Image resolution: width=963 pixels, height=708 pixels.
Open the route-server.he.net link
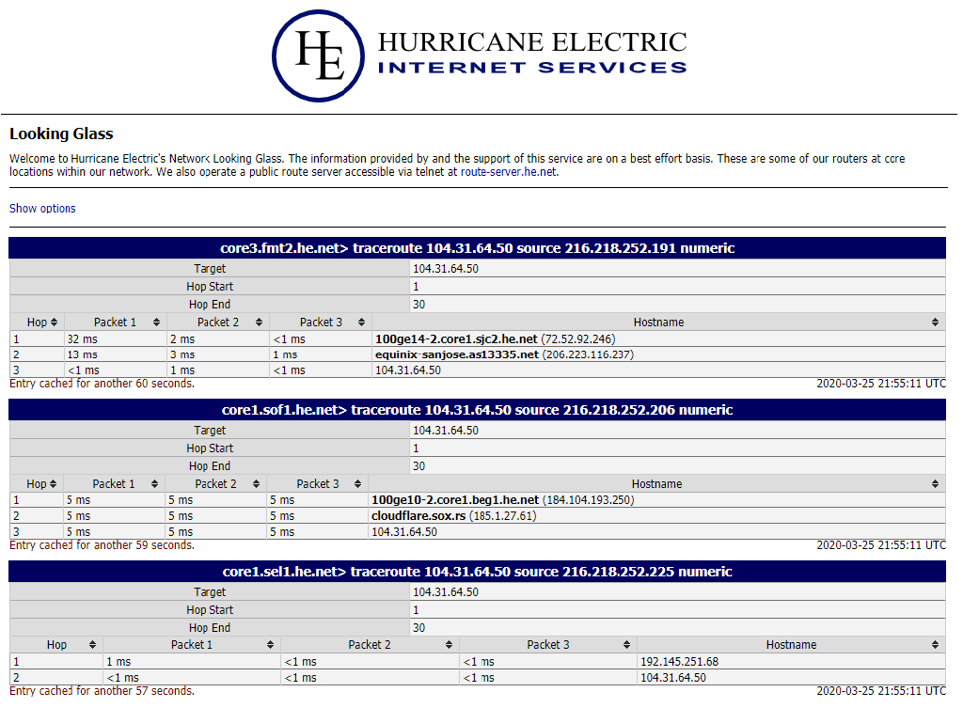[509, 172]
